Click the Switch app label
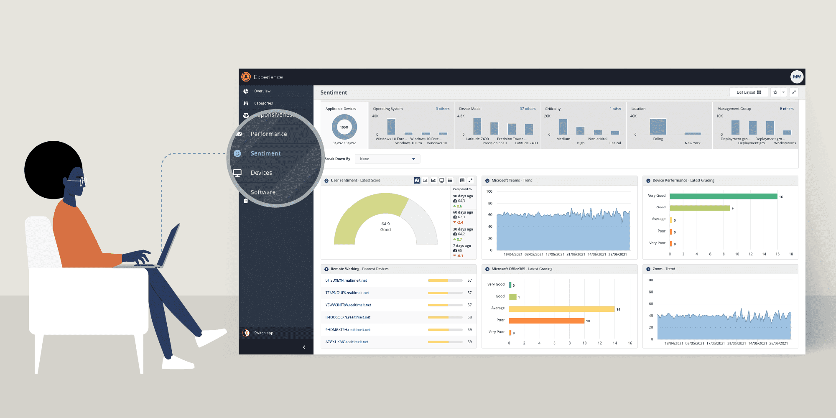Screen dimensions: 836x418 (x=263, y=333)
